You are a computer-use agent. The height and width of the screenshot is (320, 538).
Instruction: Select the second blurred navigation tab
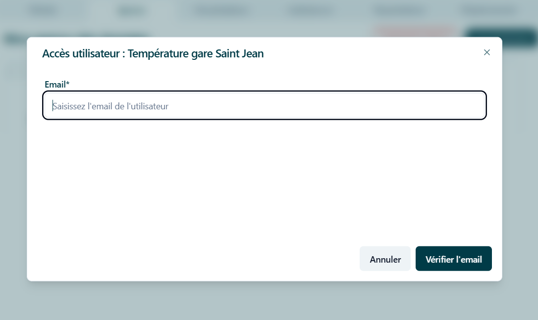(x=131, y=10)
